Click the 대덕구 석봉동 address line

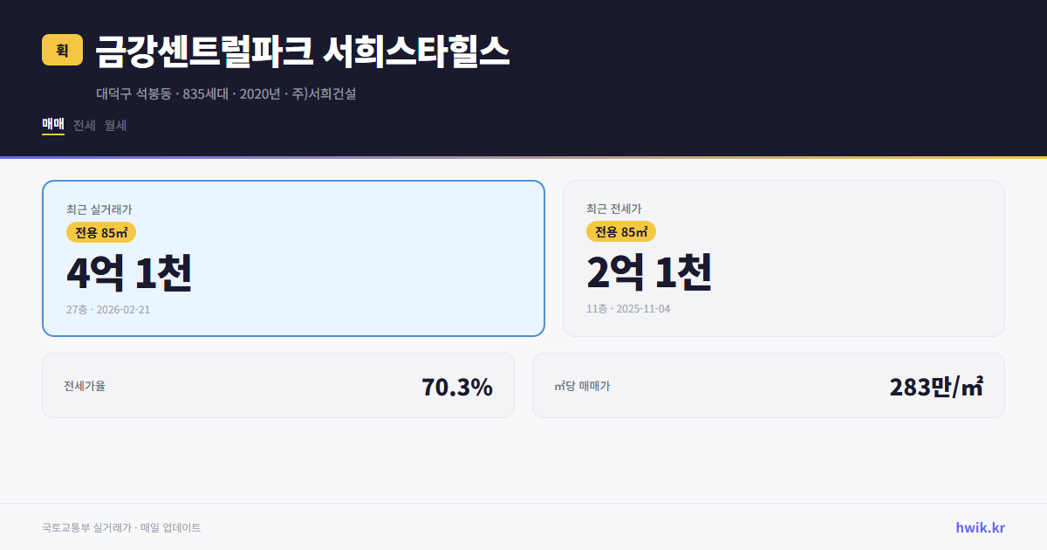click(x=226, y=95)
